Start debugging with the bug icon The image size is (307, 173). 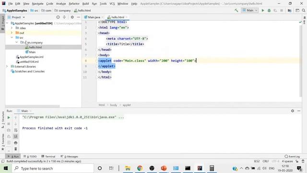pos(269,11)
